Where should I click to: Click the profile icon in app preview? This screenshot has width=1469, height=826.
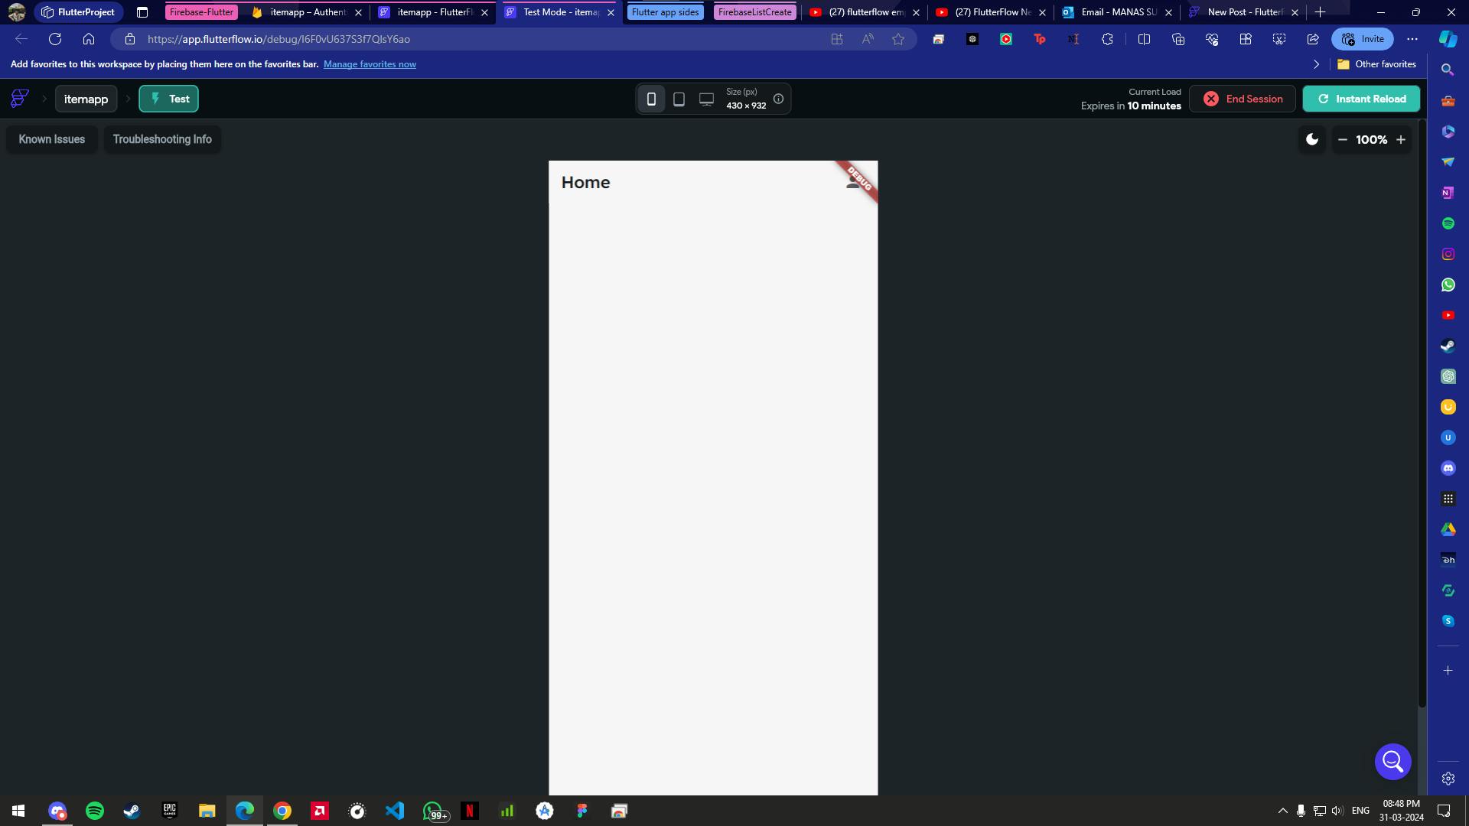[852, 182]
